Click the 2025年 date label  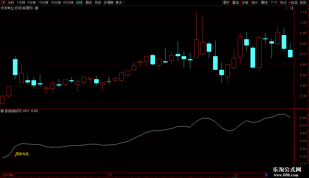8,175
